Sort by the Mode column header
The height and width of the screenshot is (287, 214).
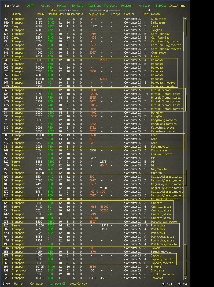(77, 14)
